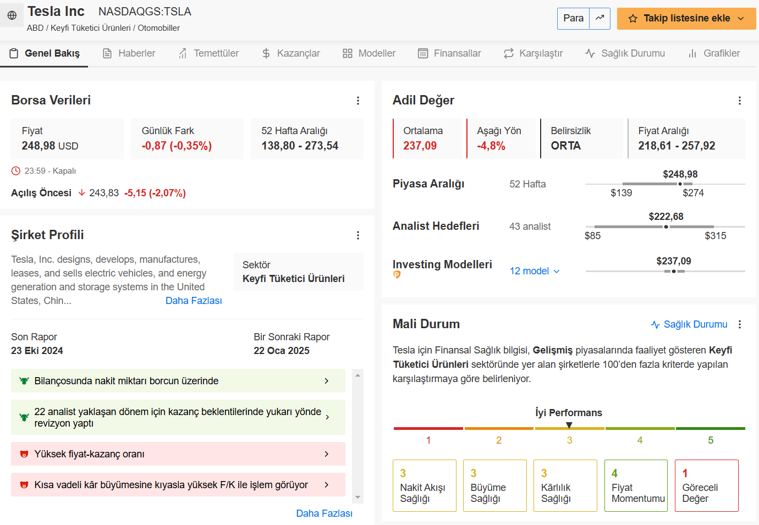The image size is (759, 525).
Task: Click the Grafikler bar chart icon
Action: coord(692,53)
